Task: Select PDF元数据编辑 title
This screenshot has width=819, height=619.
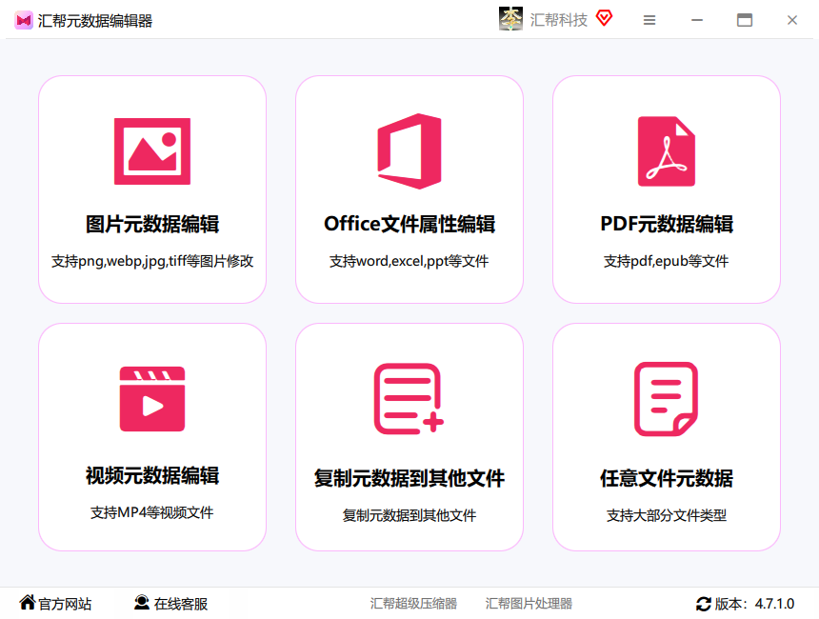Action: 667,224
